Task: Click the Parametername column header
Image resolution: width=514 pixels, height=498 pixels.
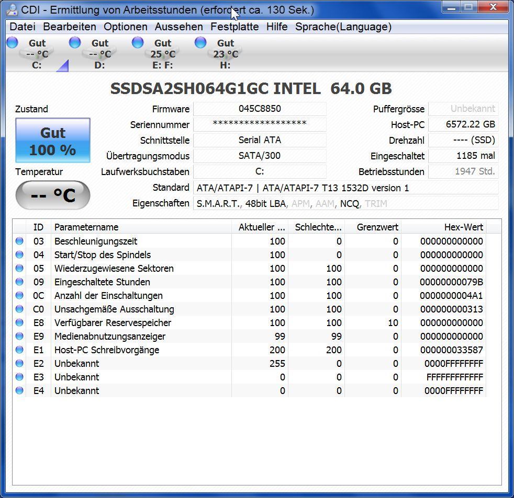Action: (141, 227)
